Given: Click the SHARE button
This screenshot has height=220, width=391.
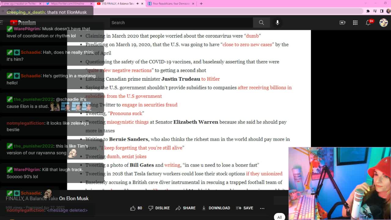Looking at the screenshot, I should [185, 208].
